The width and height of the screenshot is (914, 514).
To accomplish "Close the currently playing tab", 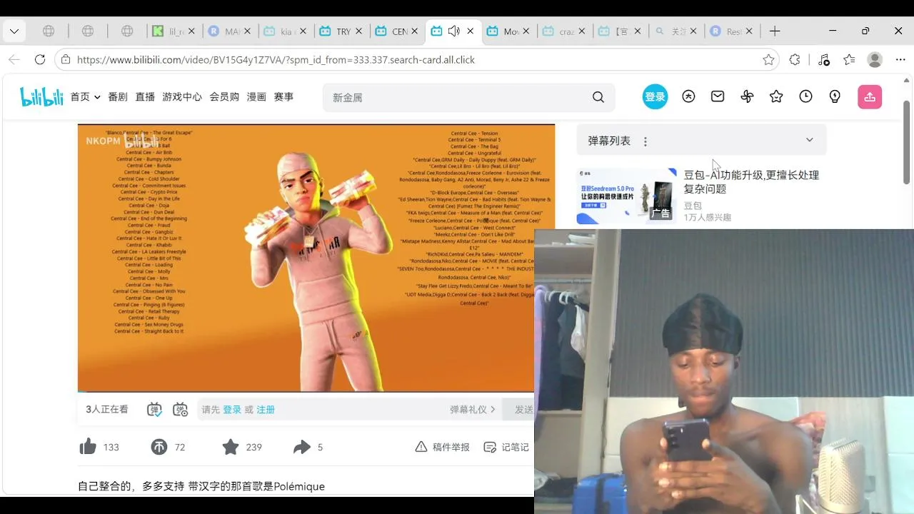I will click(471, 31).
